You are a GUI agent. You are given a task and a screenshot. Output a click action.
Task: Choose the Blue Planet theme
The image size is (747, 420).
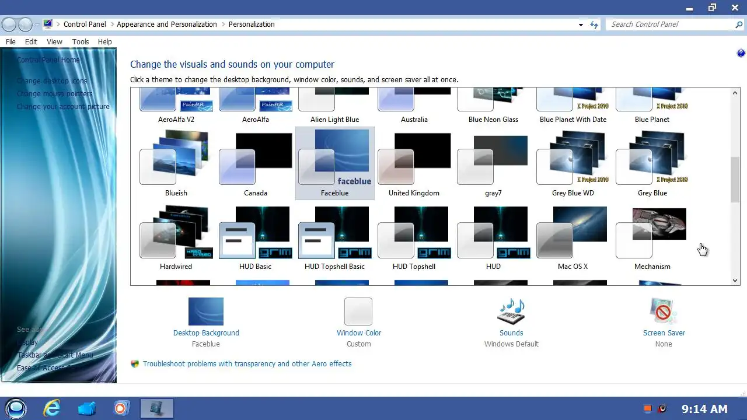[x=652, y=106]
